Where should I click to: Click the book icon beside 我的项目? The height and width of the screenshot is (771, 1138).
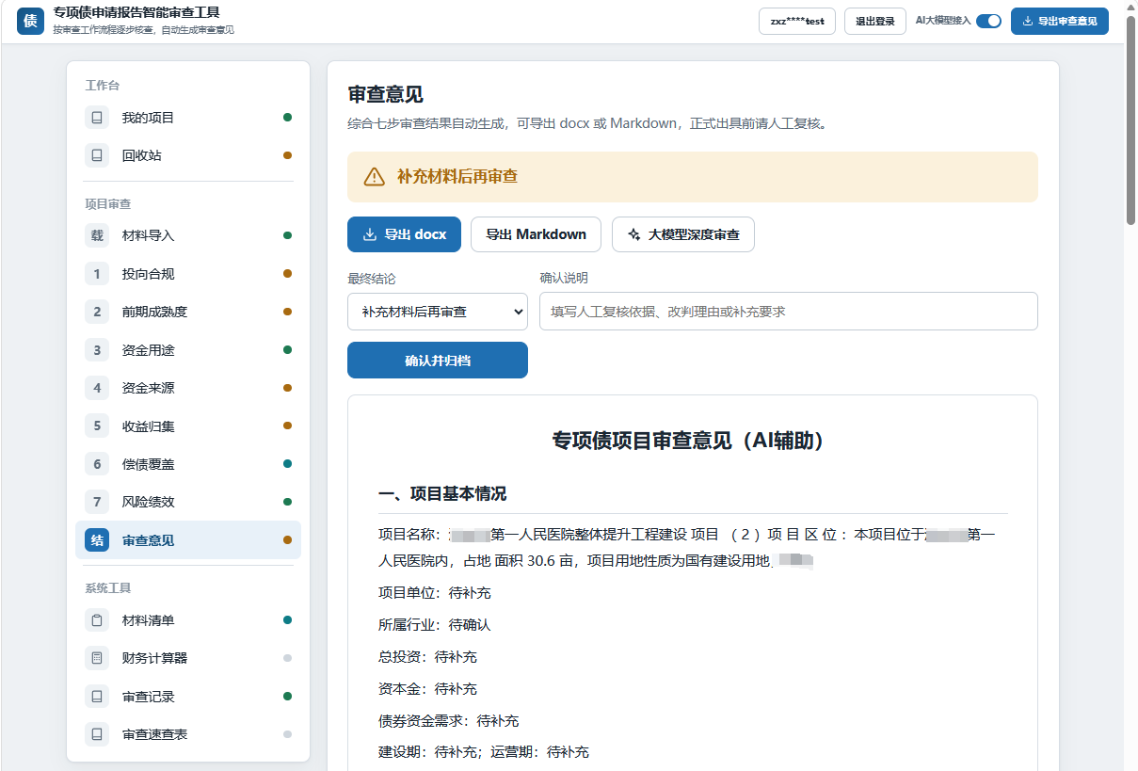[x=97, y=118]
